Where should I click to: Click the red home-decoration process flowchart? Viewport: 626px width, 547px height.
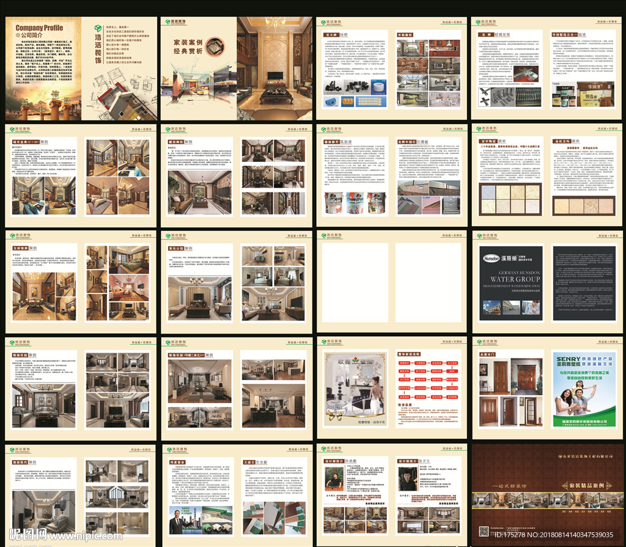pyautogui.click(x=429, y=380)
